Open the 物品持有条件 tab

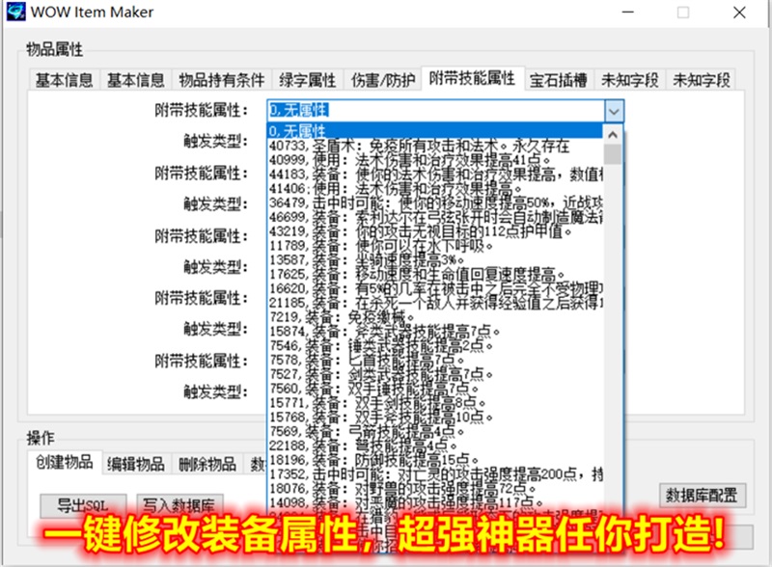[222, 80]
